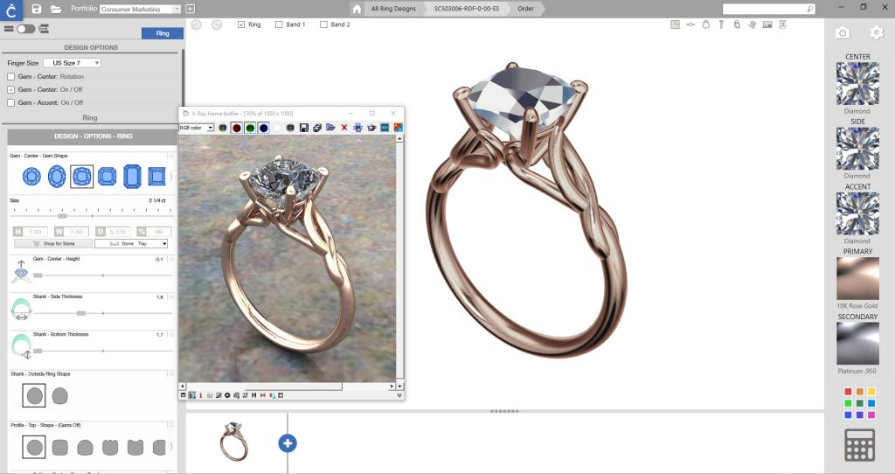
Task: Open the Gem Center Height options menu icon
Action: point(170,259)
